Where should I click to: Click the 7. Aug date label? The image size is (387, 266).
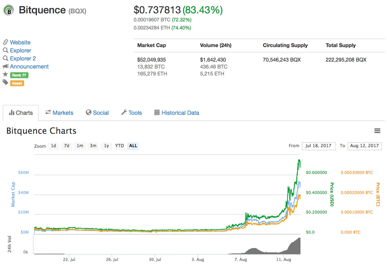click(x=241, y=259)
